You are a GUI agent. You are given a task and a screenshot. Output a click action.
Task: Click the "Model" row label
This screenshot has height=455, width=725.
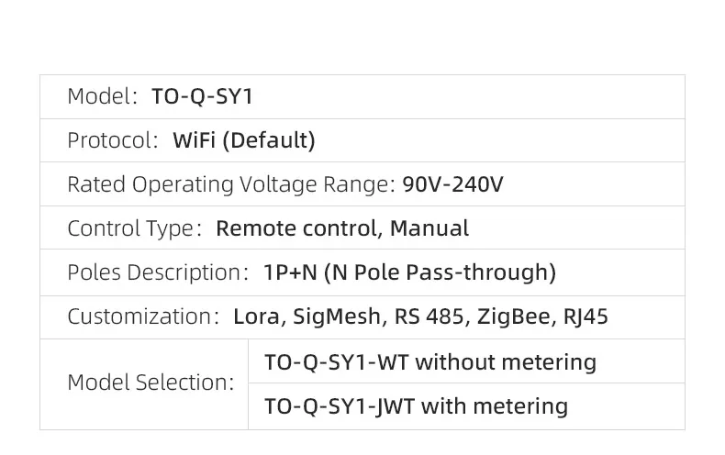(x=101, y=96)
